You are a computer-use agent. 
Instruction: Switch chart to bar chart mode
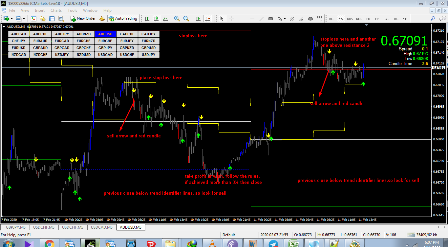point(147,19)
